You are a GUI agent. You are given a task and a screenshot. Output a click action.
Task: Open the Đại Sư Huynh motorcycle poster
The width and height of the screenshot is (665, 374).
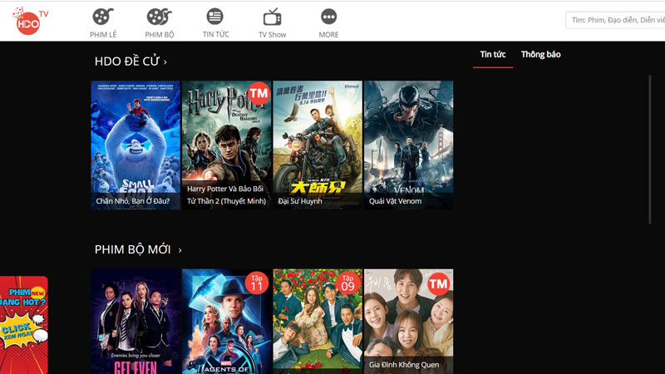point(318,145)
